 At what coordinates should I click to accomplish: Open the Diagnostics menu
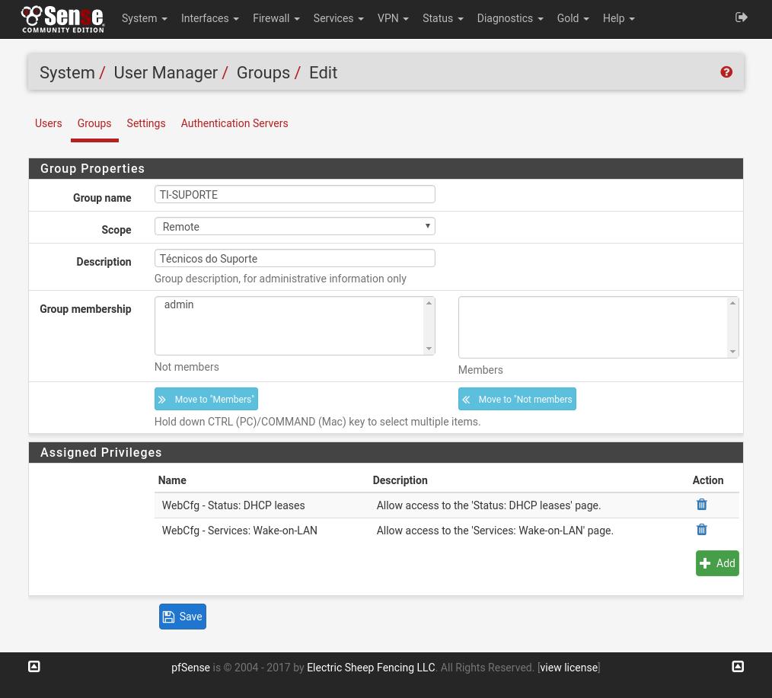coord(509,18)
